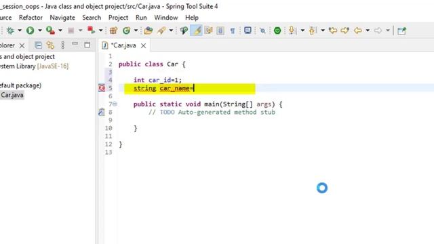Click the grayed-out Stop square icon

[x=71, y=30]
